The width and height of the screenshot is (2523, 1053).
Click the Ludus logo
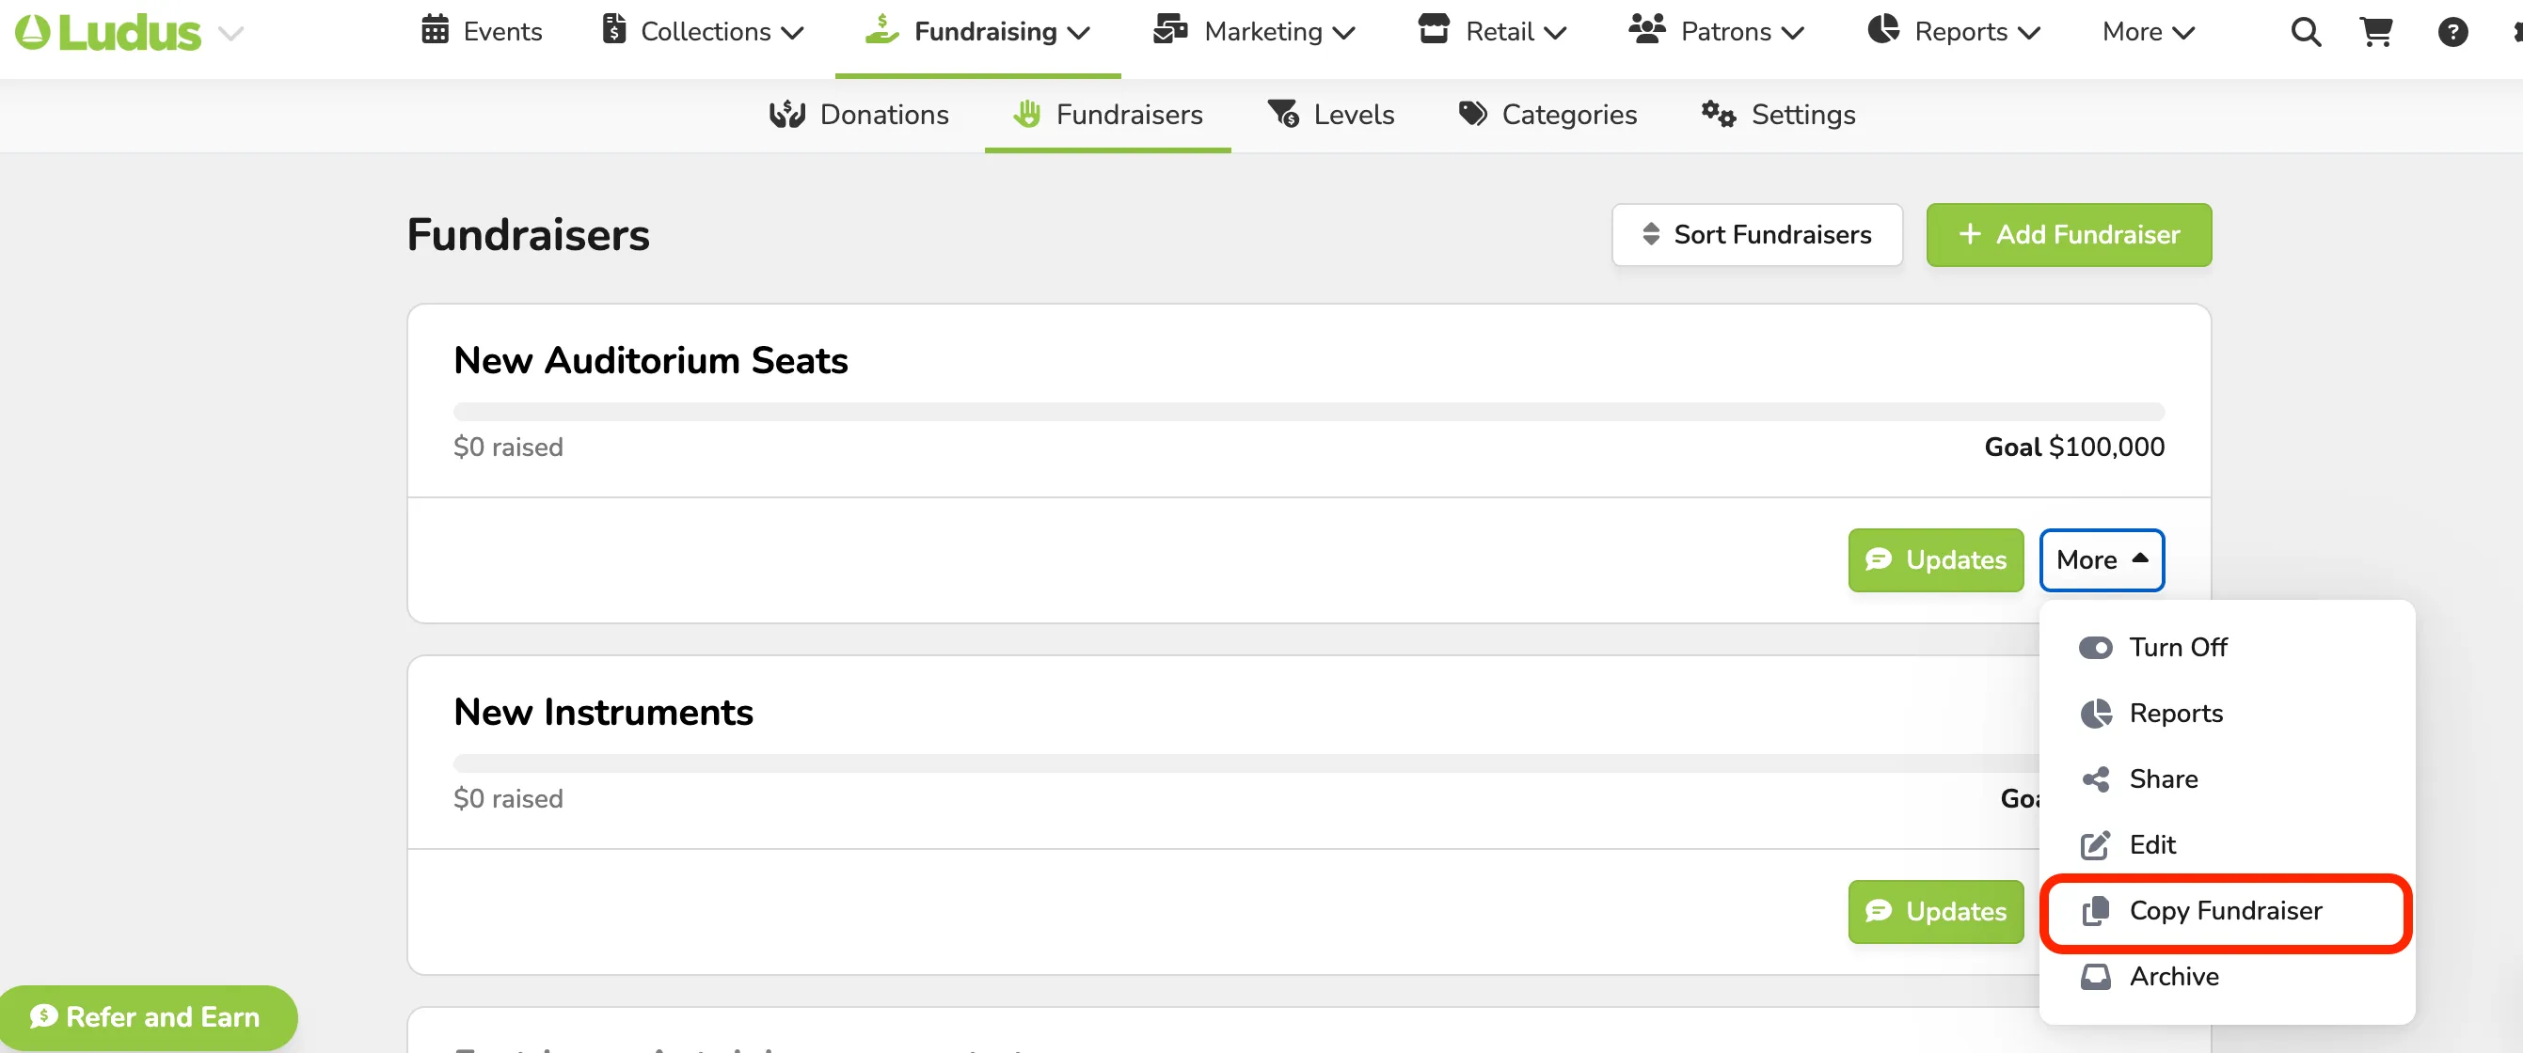(x=108, y=32)
